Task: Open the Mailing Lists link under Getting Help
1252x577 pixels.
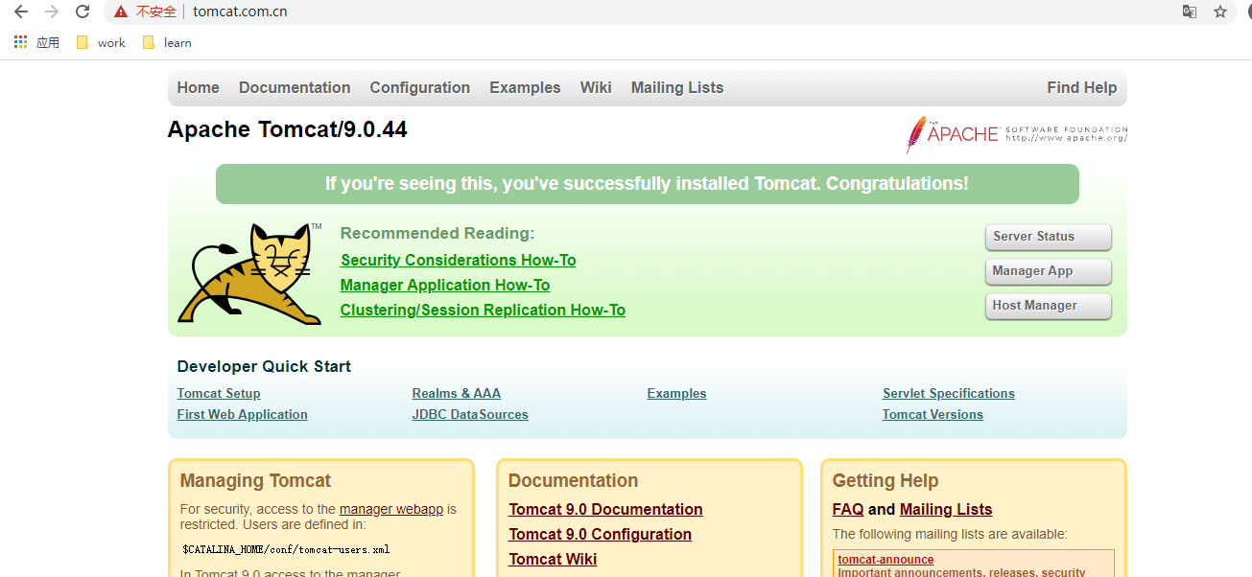Action: (946, 509)
